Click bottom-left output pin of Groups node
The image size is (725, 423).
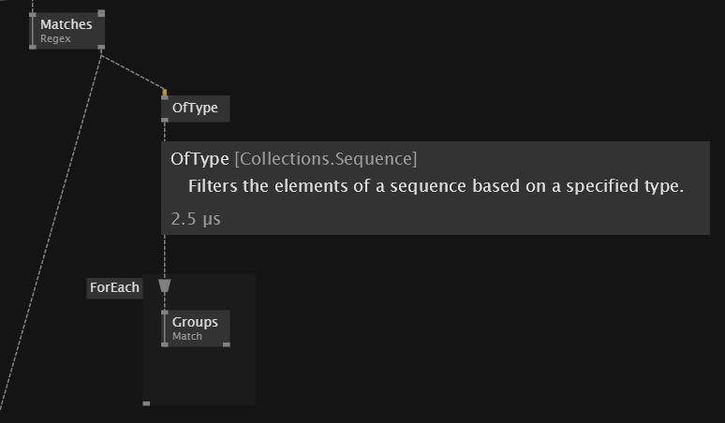coord(165,344)
